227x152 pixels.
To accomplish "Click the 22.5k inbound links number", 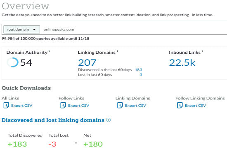I will point(182,62).
